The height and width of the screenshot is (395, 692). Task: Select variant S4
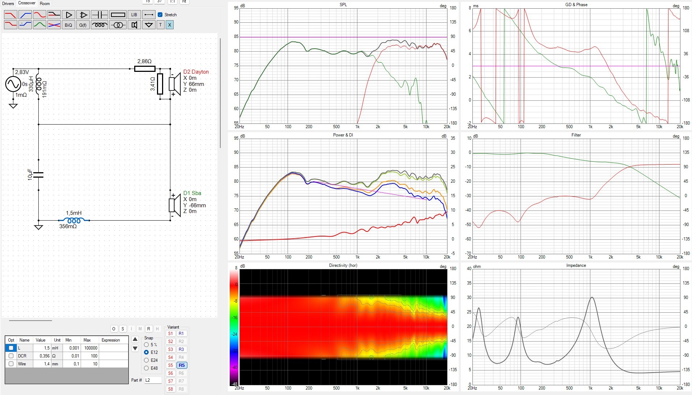click(170, 357)
